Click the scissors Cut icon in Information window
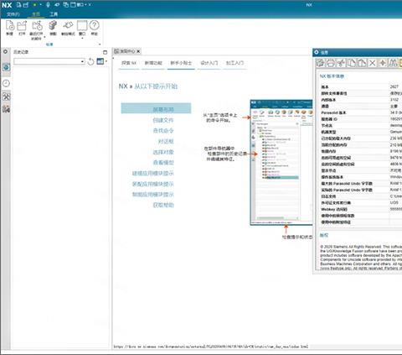This screenshot has height=355, width=402. tap(341, 63)
